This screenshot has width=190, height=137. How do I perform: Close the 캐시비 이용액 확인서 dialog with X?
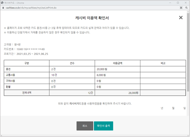(x=181, y=18)
